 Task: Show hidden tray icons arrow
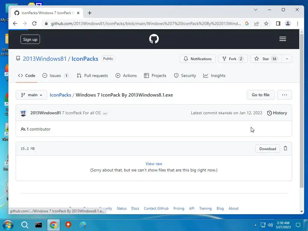click(255, 225)
